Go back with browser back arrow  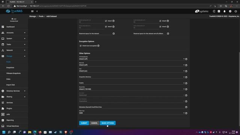point(3,6)
